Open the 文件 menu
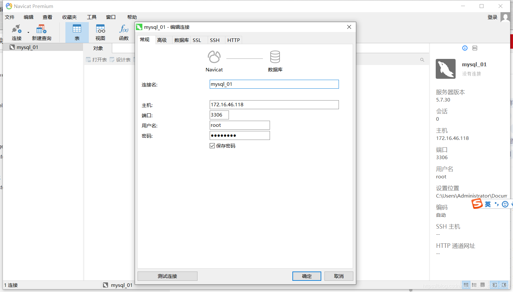 (10, 17)
